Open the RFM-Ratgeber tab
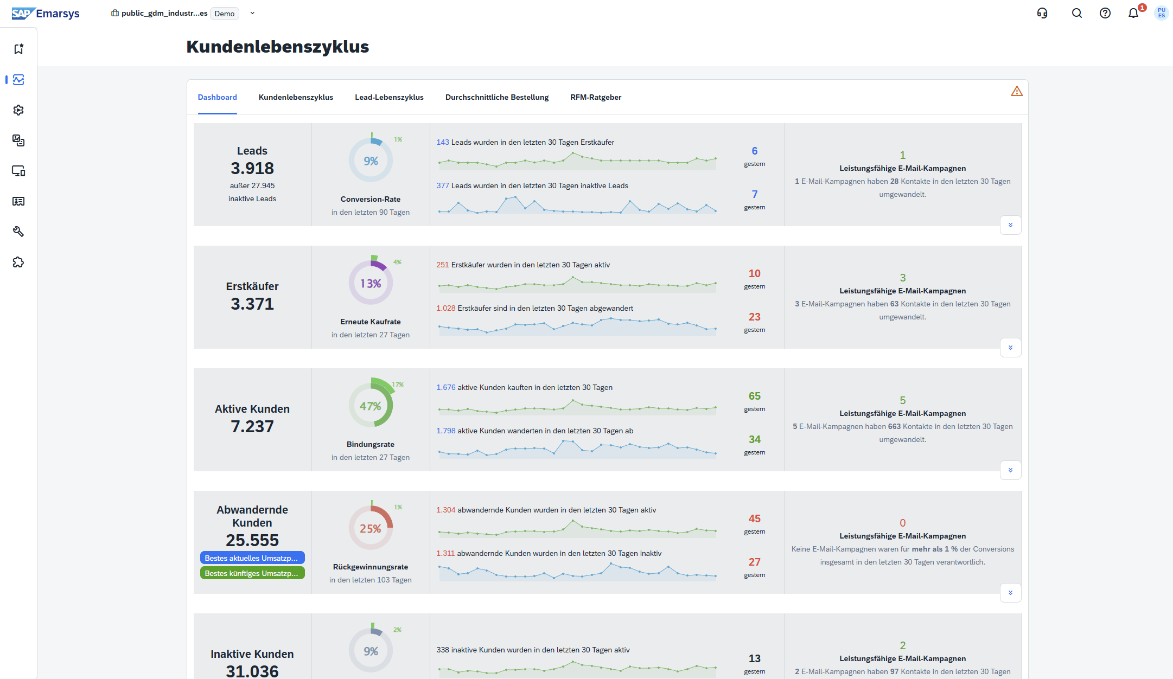This screenshot has height=679, width=1173. click(596, 97)
